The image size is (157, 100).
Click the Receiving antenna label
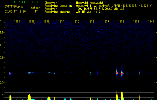click(57, 12)
